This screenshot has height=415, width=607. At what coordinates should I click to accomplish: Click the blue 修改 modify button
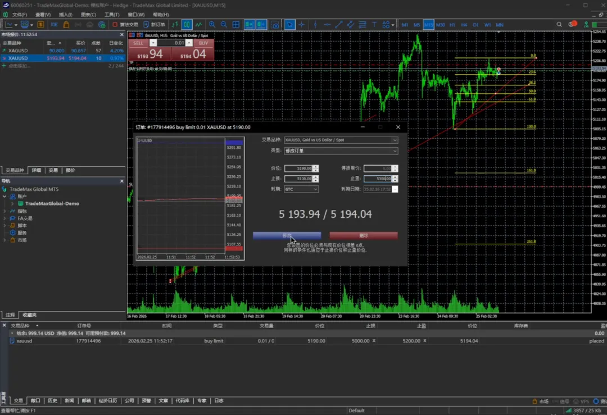point(287,236)
